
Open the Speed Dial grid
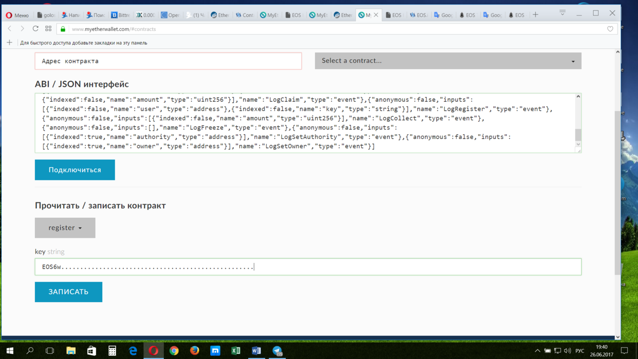[x=48, y=29]
